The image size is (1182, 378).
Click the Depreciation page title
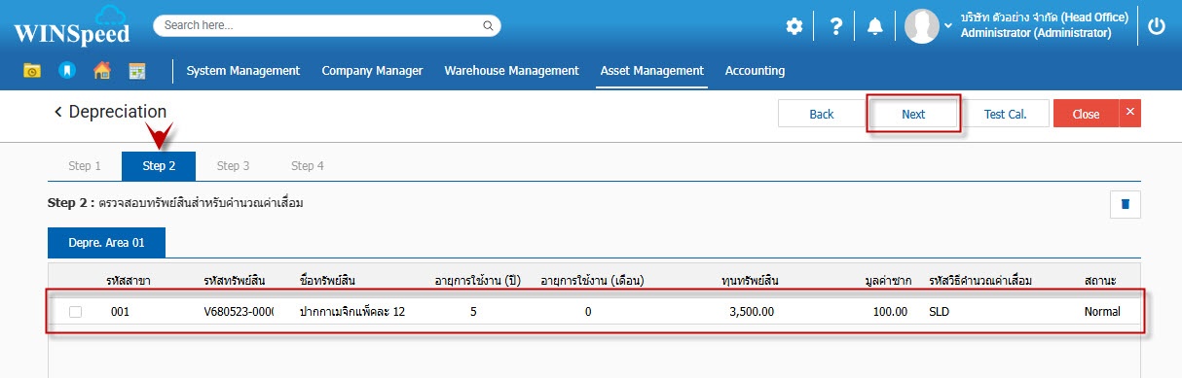pyautogui.click(x=118, y=112)
